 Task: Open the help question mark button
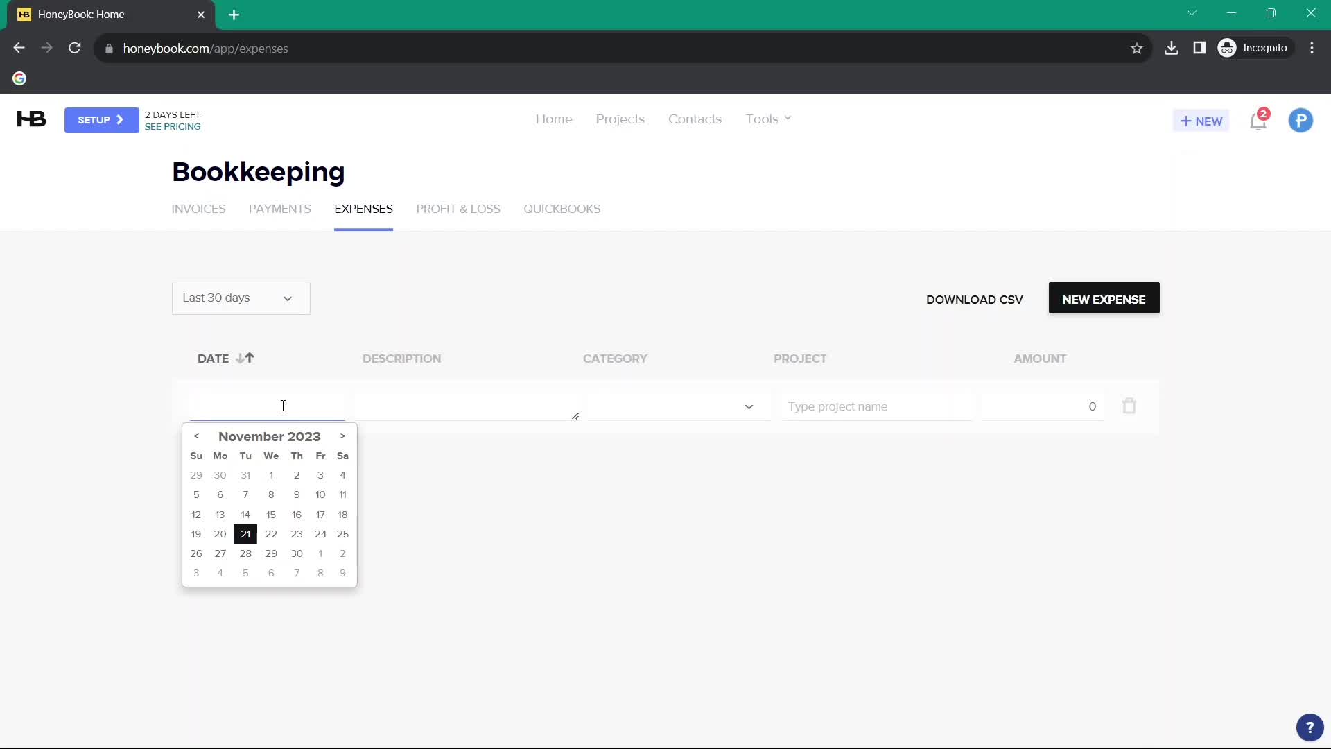(x=1310, y=728)
